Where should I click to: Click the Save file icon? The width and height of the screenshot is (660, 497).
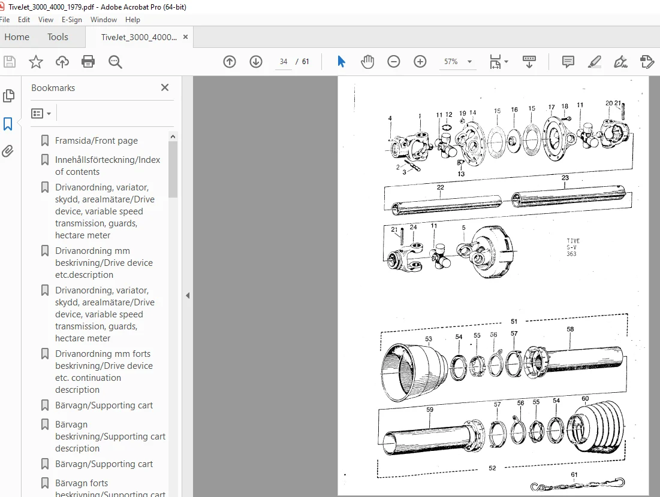point(9,62)
